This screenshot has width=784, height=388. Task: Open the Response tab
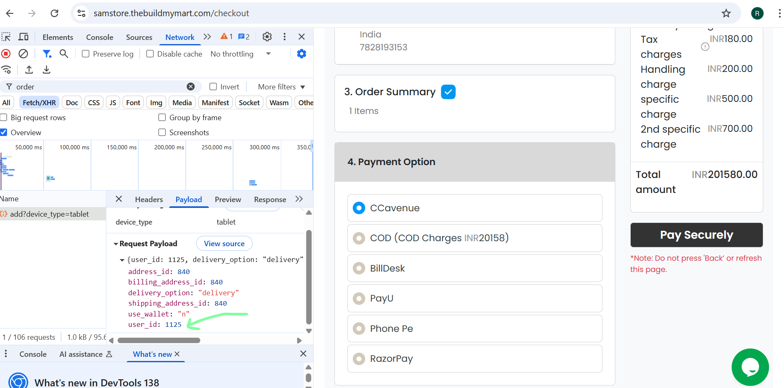coord(270,199)
